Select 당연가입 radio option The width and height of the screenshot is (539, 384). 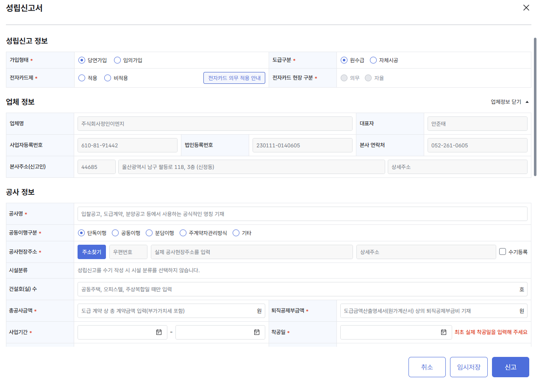(x=82, y=60)
